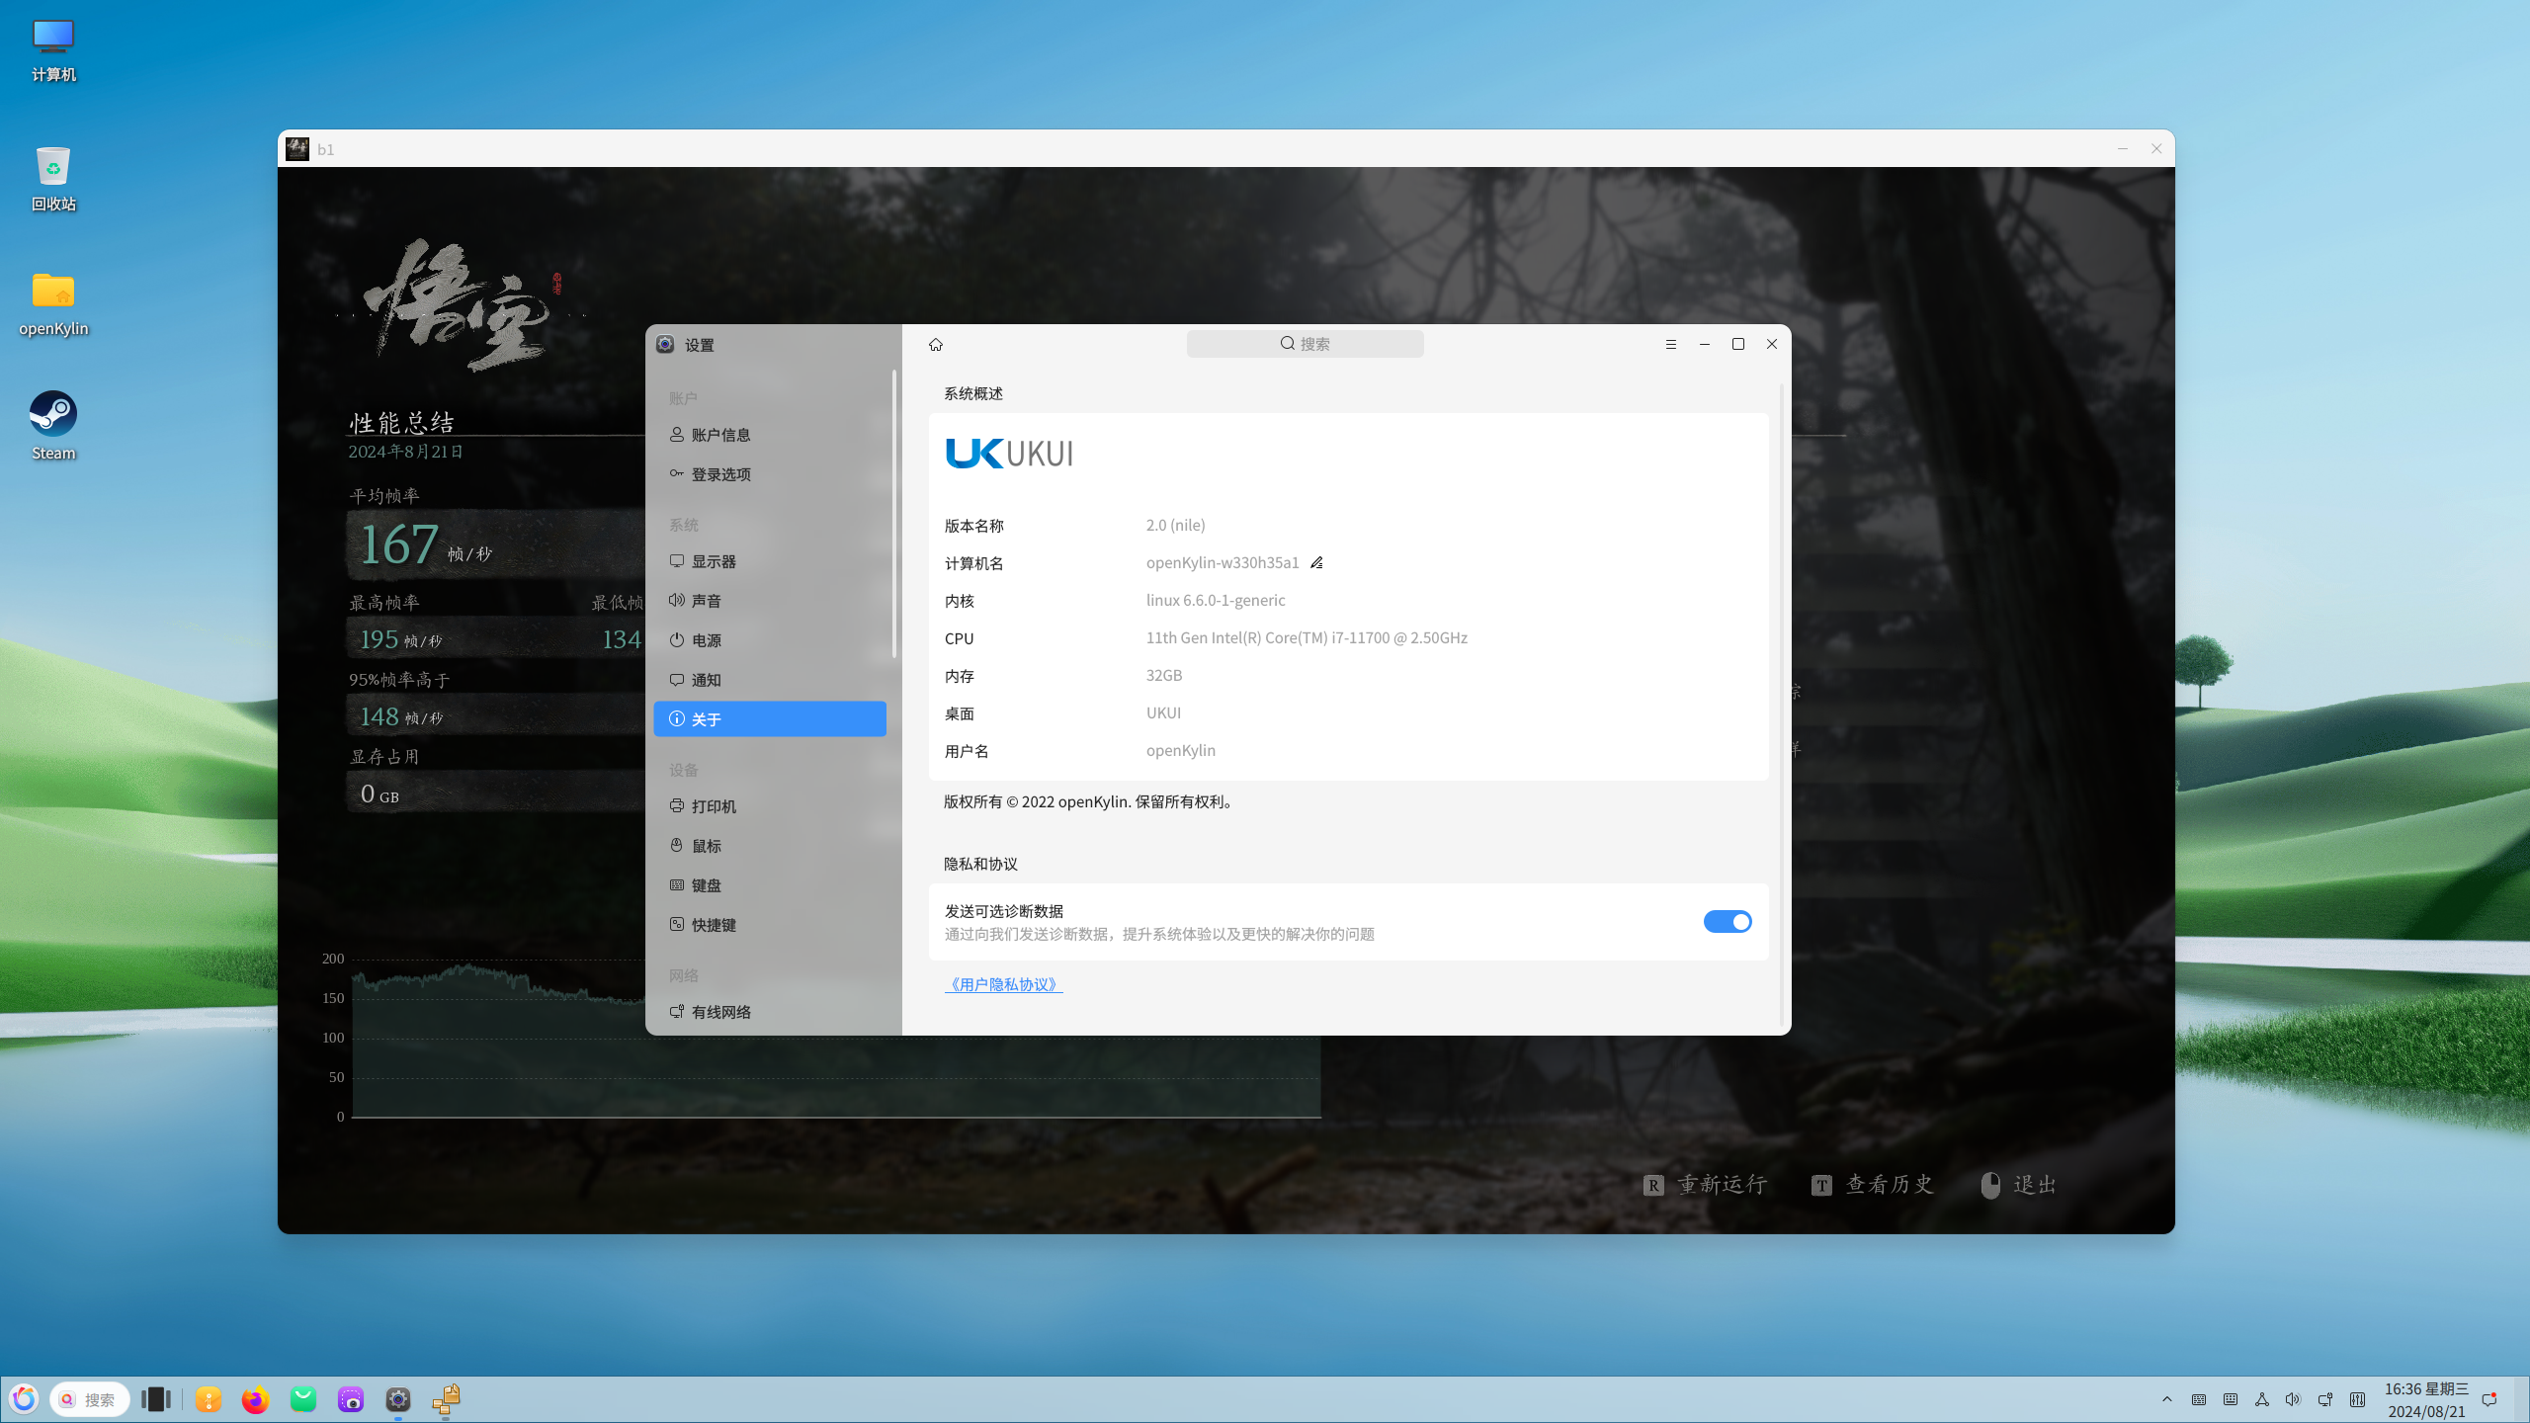Click 重新运行 in the b1 window
2530x1423 pixels.
pos(1705,1185)
